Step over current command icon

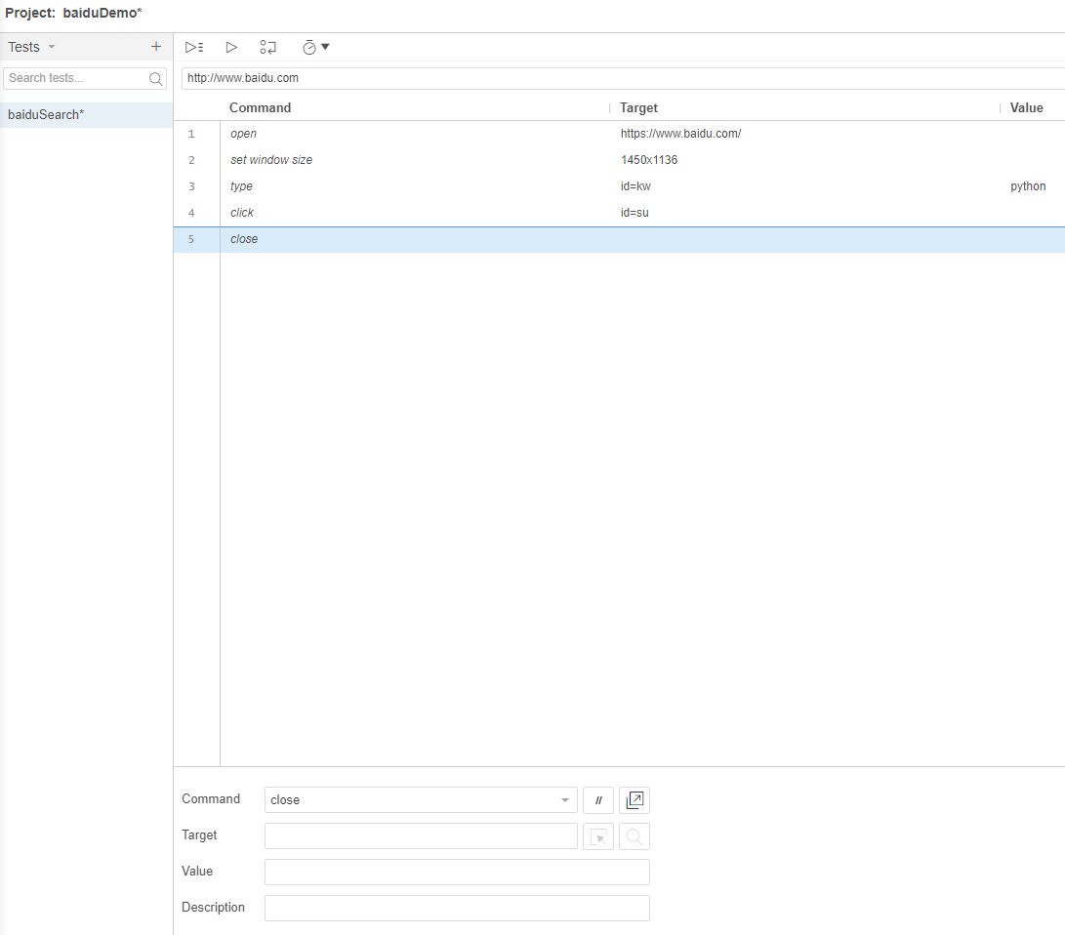click(x=268, y=47)
